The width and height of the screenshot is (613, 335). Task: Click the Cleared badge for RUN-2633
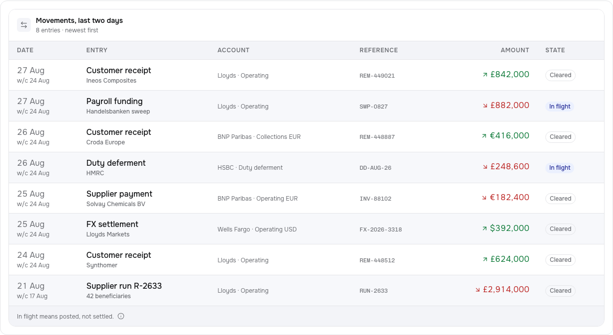tap(560, 291)
